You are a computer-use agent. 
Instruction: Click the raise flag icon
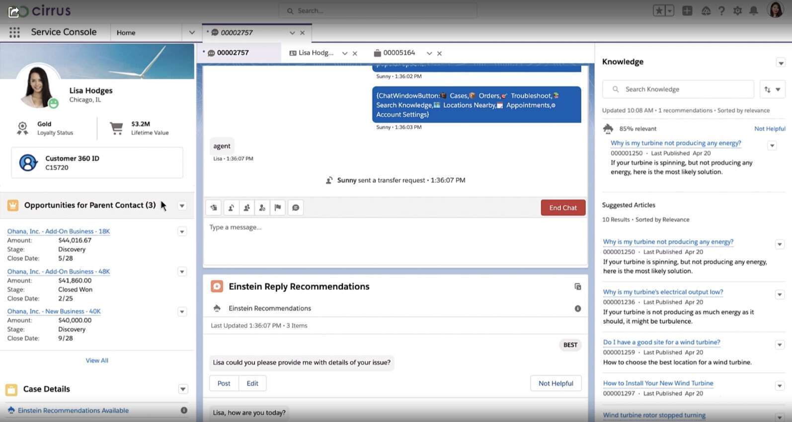pos(278,208)
